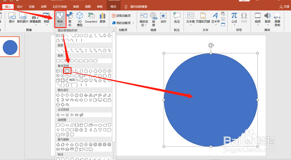
Task: Insert a 3D模型
Action: tap(79, 19)
